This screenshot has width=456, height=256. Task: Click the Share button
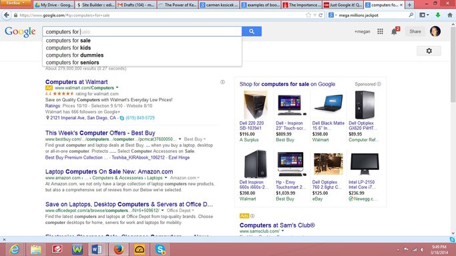tap(415, 31)
